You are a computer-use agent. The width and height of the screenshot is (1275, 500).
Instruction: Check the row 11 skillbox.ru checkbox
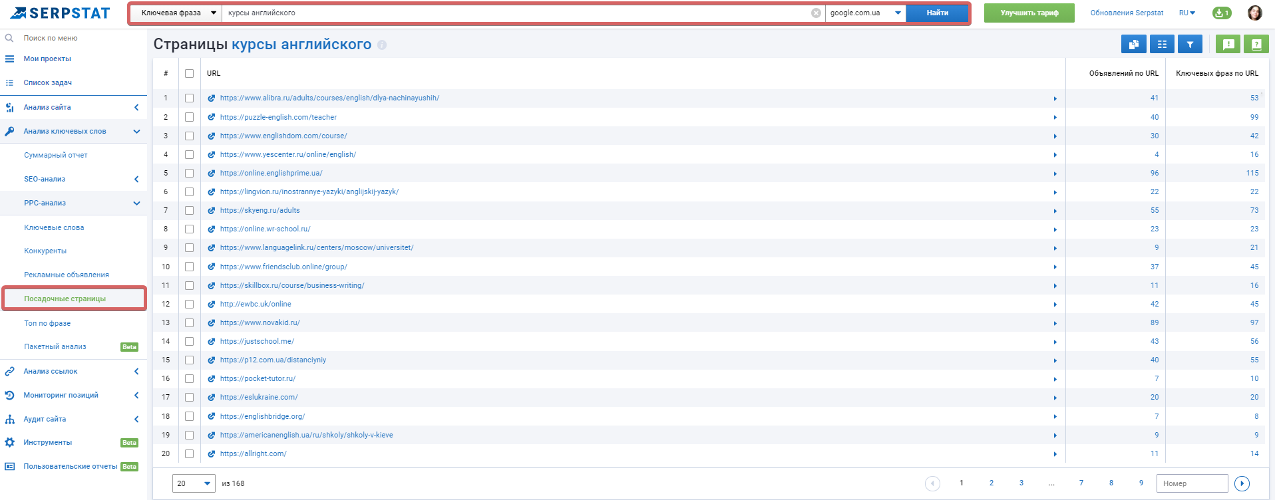coord(189,285)
